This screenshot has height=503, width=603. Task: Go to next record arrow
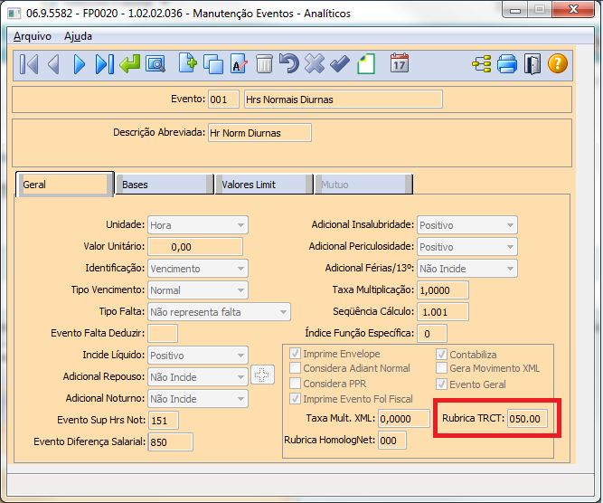80,64
